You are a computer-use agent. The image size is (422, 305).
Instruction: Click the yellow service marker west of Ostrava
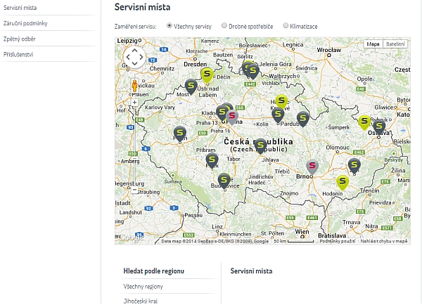tap(364, 122)
